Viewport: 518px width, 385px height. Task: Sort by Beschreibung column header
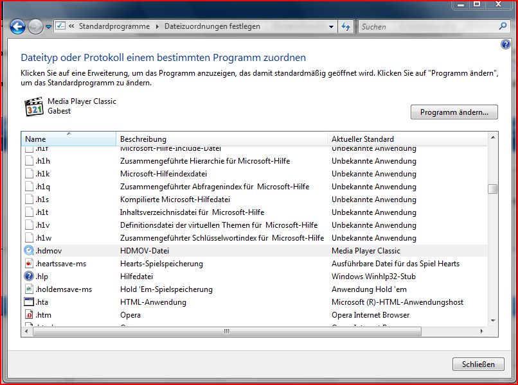point(222,139)
